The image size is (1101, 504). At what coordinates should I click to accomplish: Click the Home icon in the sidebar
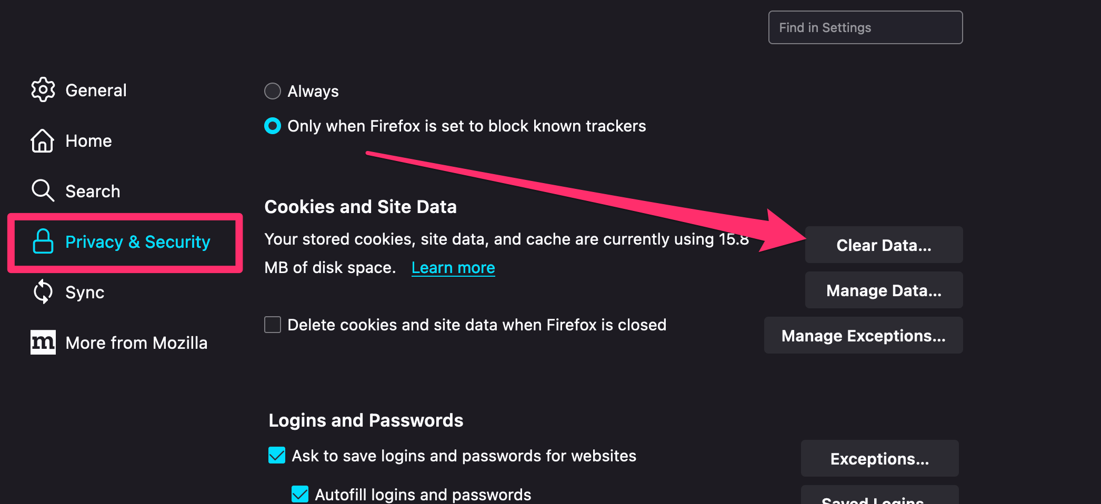pyautogui.click(x=43, y=140)
